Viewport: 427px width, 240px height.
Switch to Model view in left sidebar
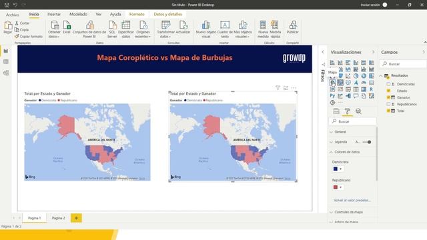point(6,73)
